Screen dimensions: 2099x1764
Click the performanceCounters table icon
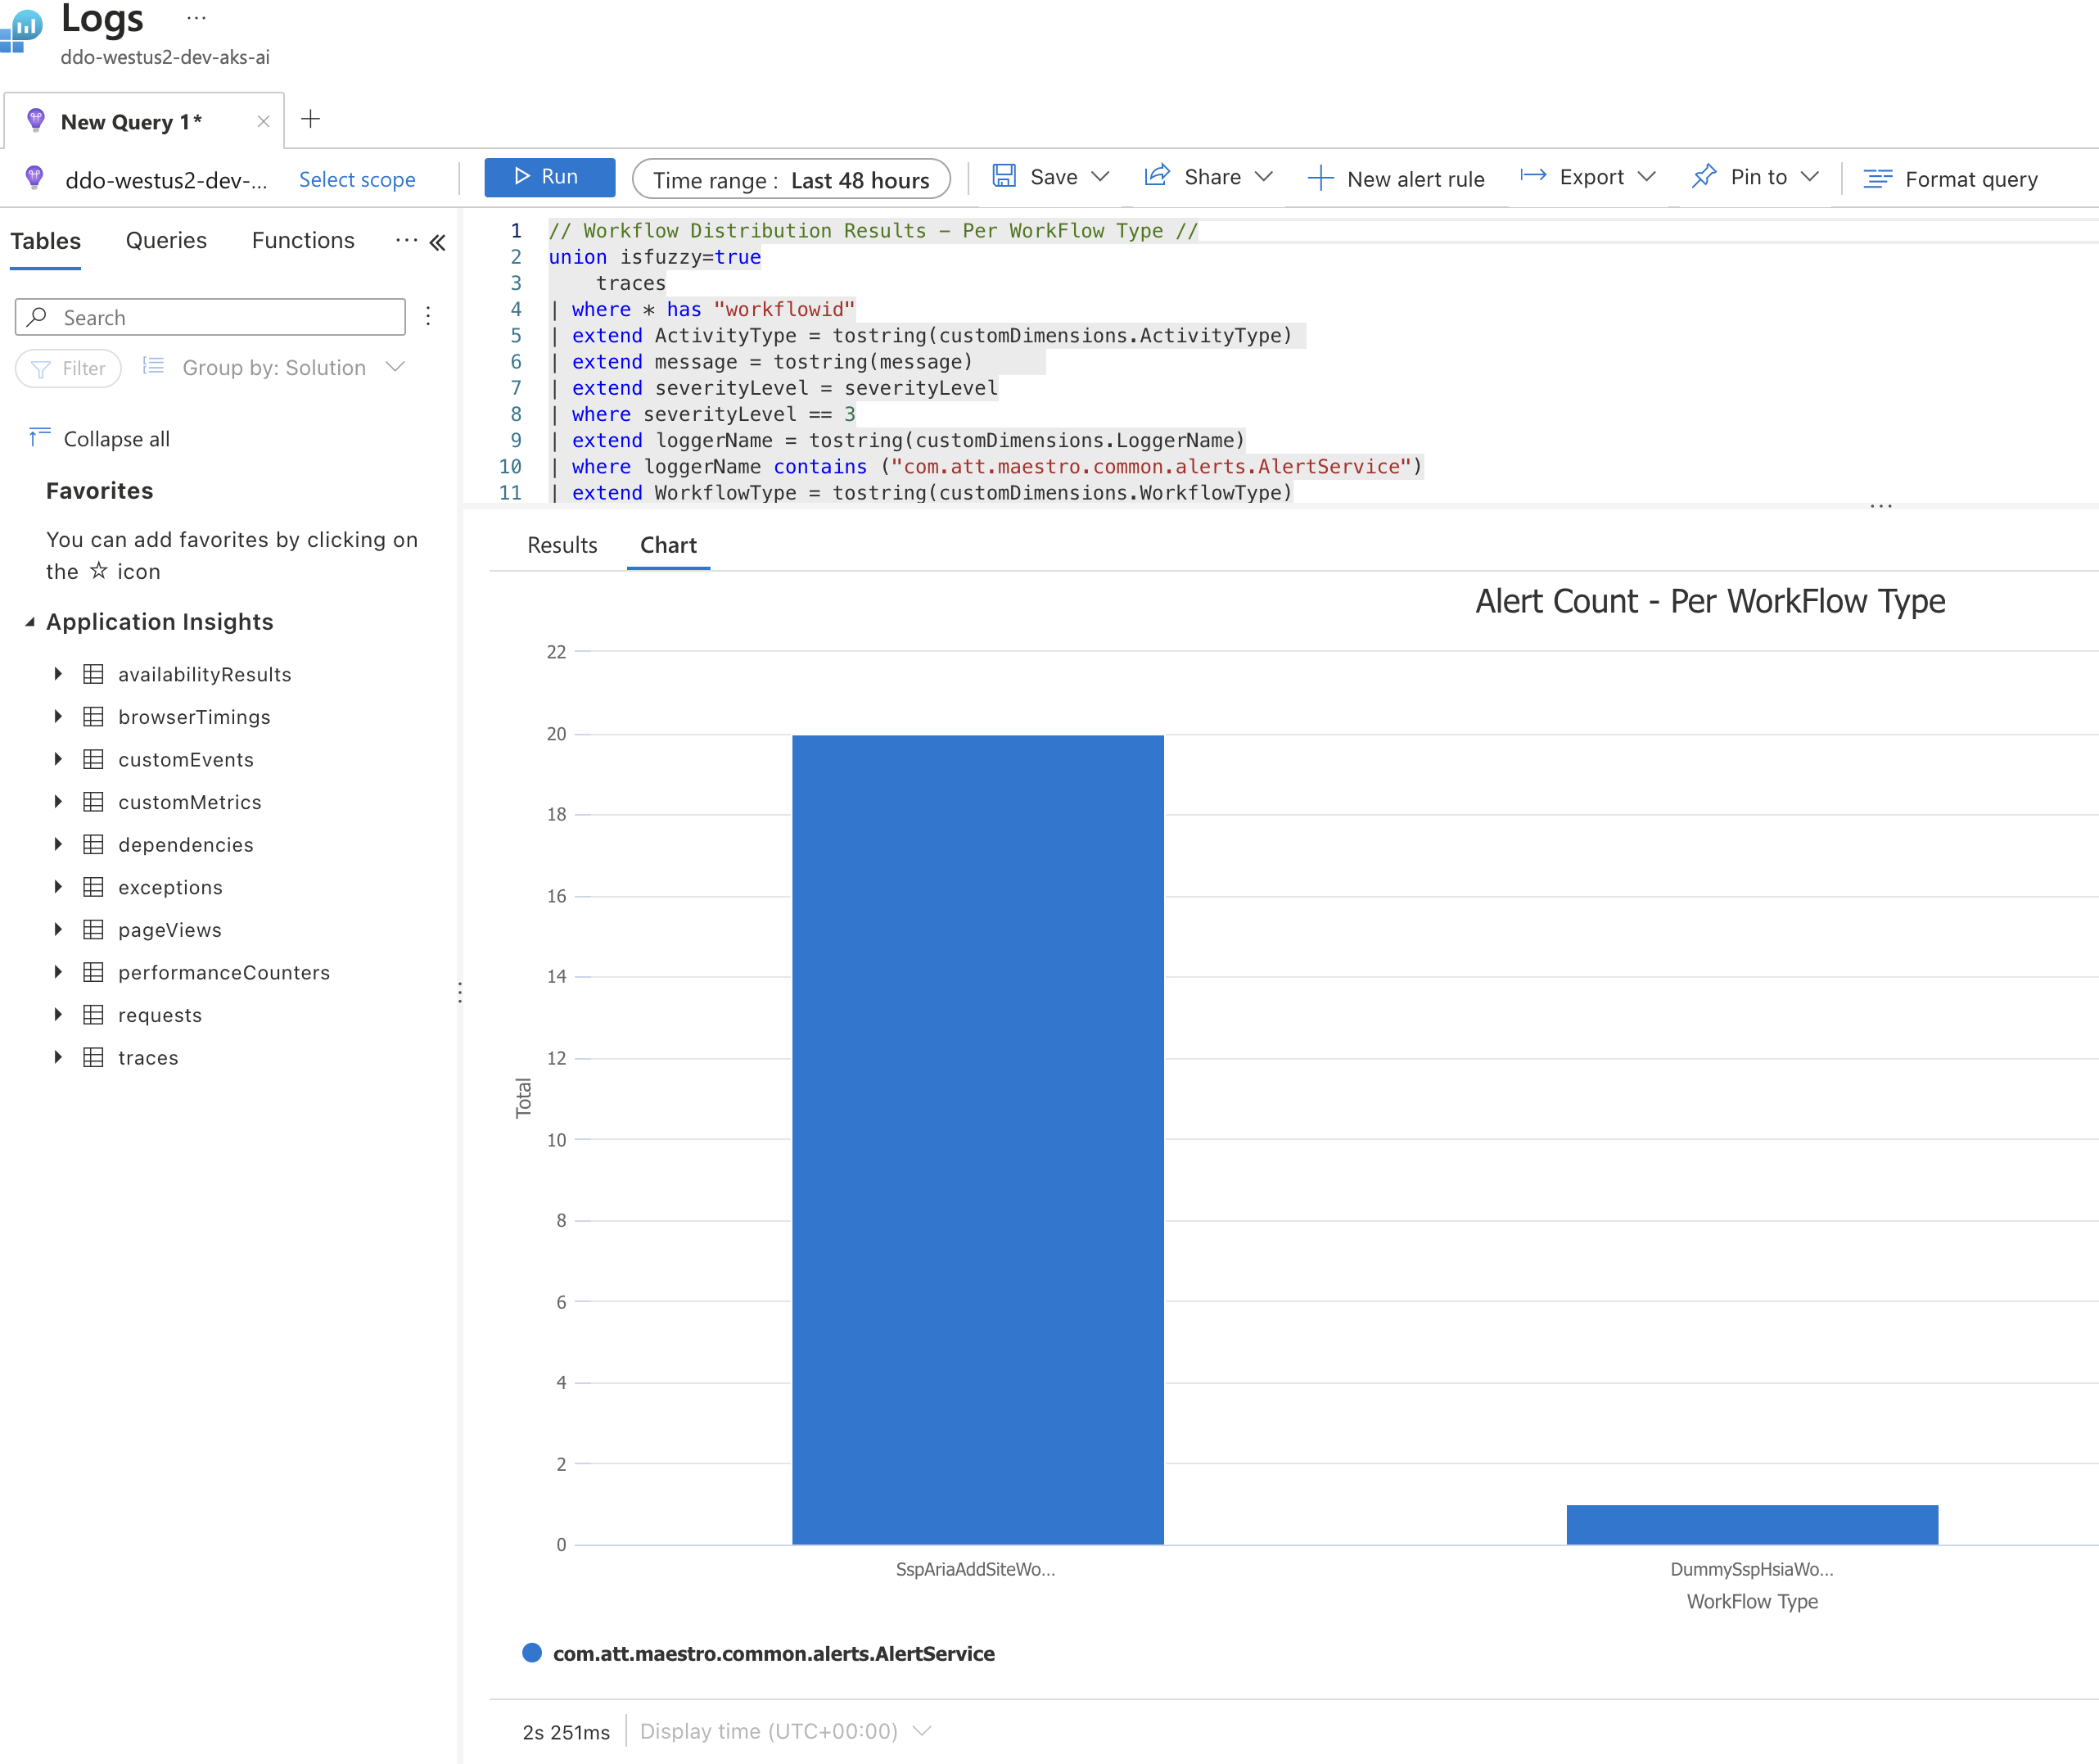(93, 972)
